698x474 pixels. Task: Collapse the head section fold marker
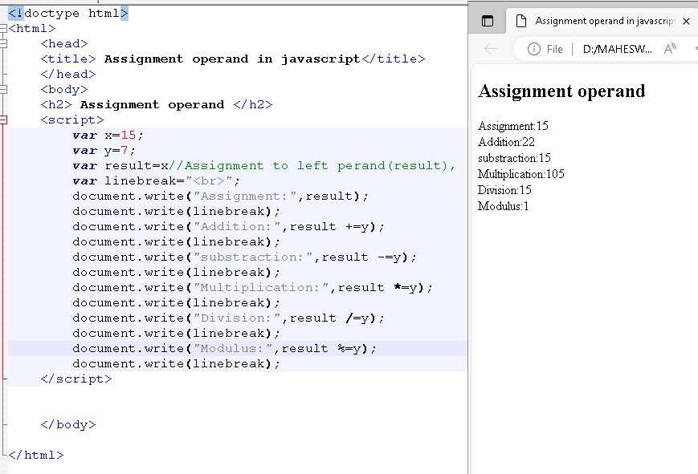(x=3, y=44)
